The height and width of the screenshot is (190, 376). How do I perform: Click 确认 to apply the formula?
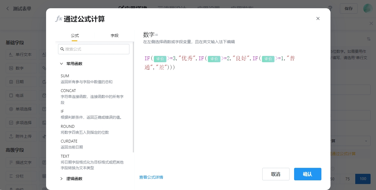307,174
